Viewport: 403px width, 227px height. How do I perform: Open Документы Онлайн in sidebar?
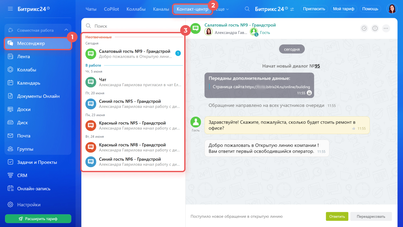38,96
